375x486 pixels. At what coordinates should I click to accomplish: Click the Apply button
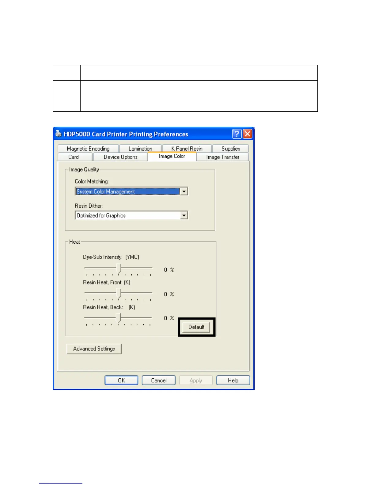click(x=196, y=380)
